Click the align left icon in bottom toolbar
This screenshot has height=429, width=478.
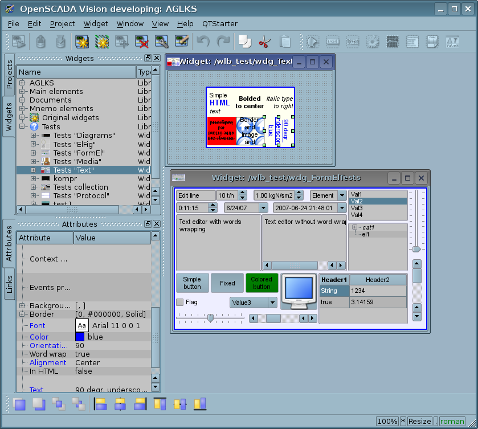click(101, 405)
